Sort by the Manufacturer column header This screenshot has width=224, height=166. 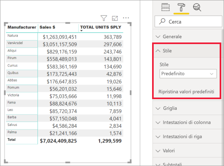click(22, 27)
